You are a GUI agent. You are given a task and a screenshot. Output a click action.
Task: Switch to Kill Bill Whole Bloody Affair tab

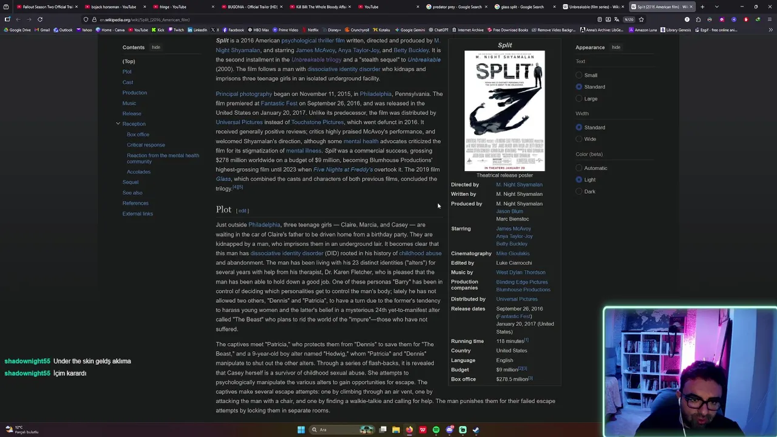320,7
